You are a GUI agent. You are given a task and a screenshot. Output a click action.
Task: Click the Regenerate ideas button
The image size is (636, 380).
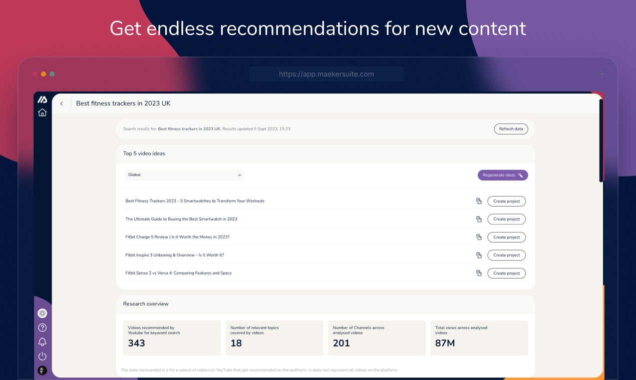502,175
